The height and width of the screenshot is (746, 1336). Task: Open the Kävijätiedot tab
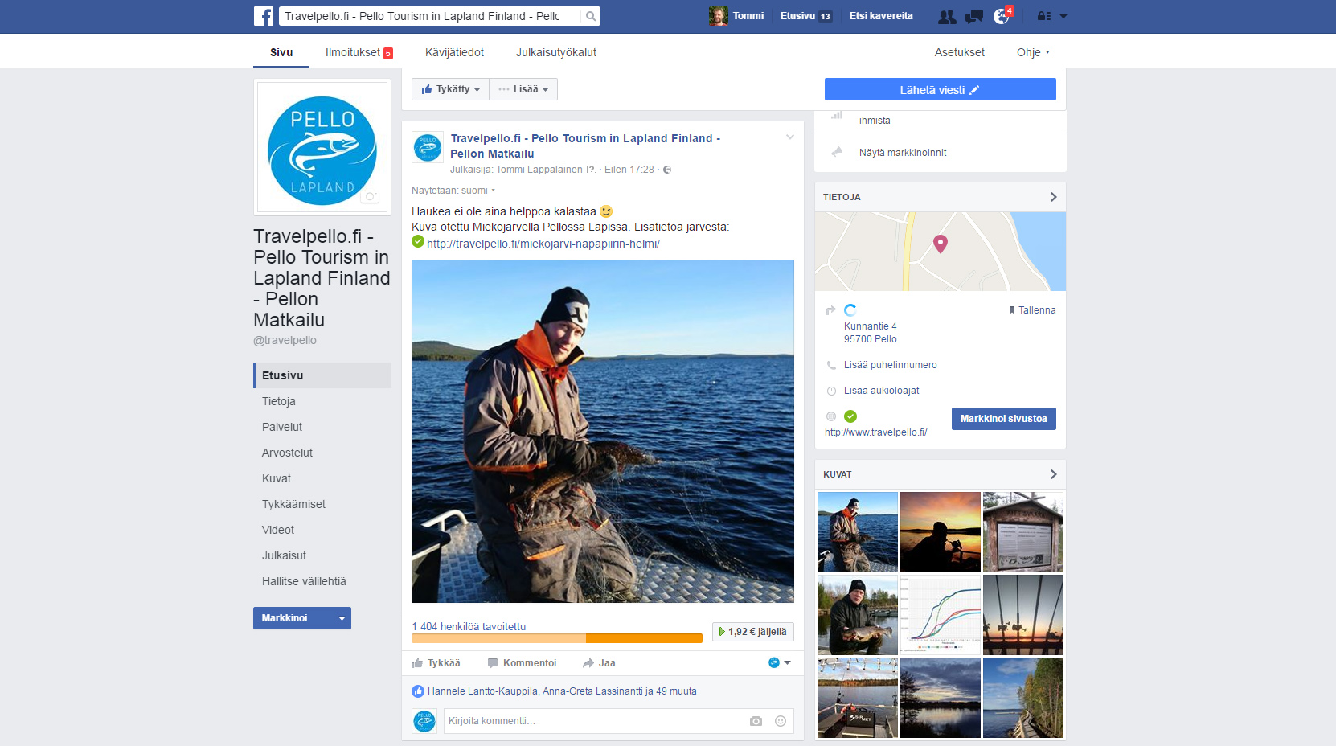coord(454,52)
